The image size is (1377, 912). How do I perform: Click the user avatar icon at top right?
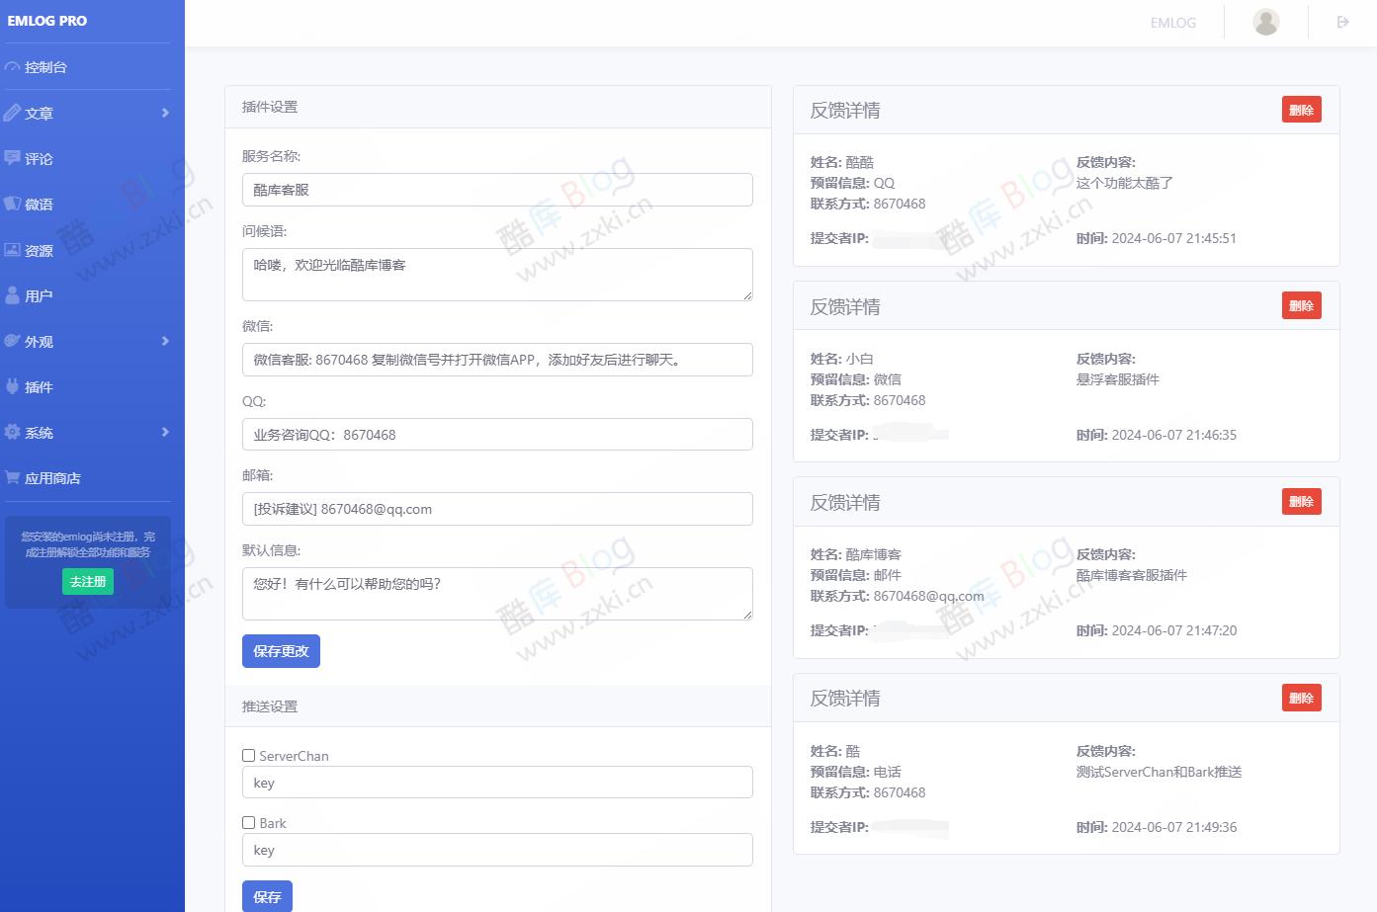(1265, 21)
